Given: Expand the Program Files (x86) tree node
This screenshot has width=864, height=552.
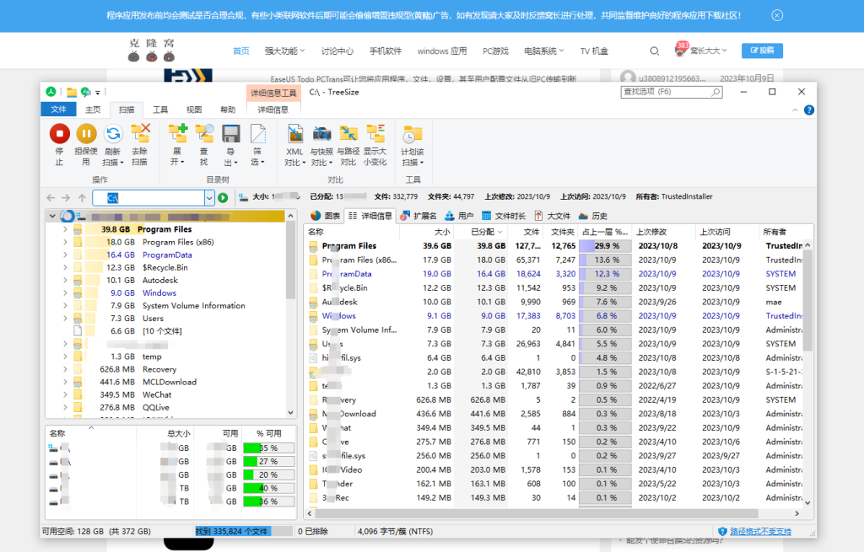Looking at the screenshot, I should click(65, 242).
